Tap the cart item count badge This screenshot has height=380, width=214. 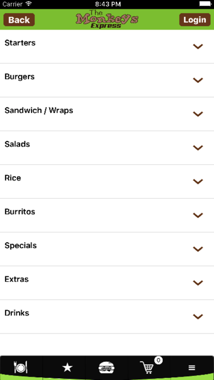(x=158, y=360)
